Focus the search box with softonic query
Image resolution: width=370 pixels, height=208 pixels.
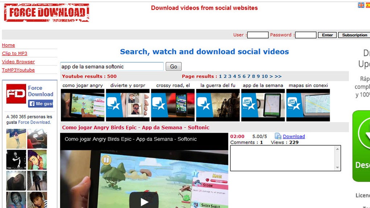[x=112, y=67]
